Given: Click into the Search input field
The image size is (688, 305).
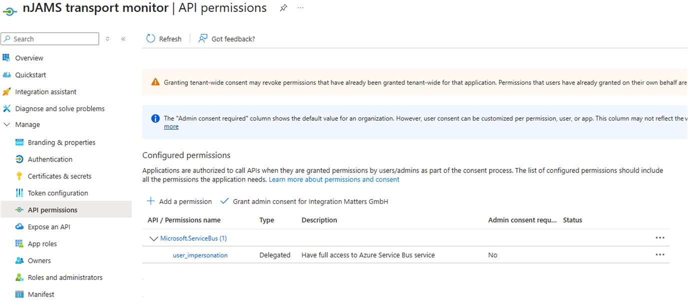Looking at the screenshot, I should (50, 39).
